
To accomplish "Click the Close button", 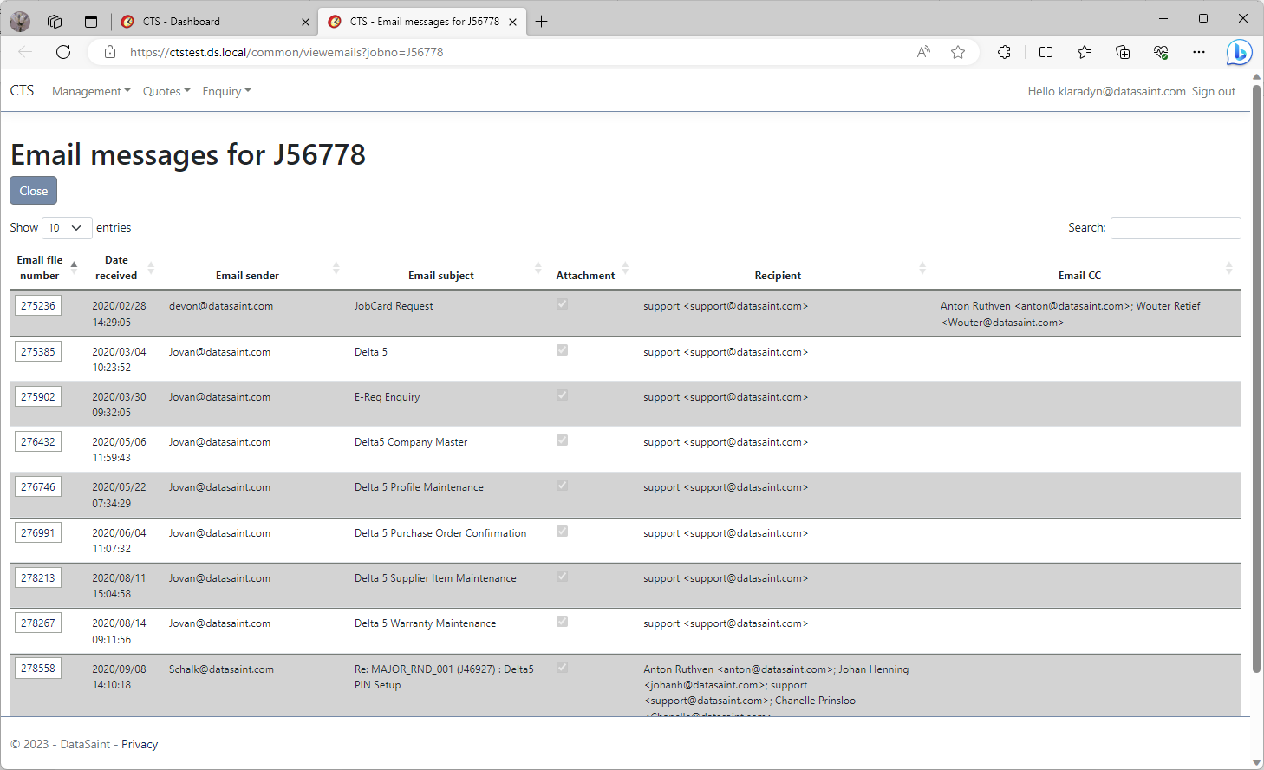I will 33,191.
